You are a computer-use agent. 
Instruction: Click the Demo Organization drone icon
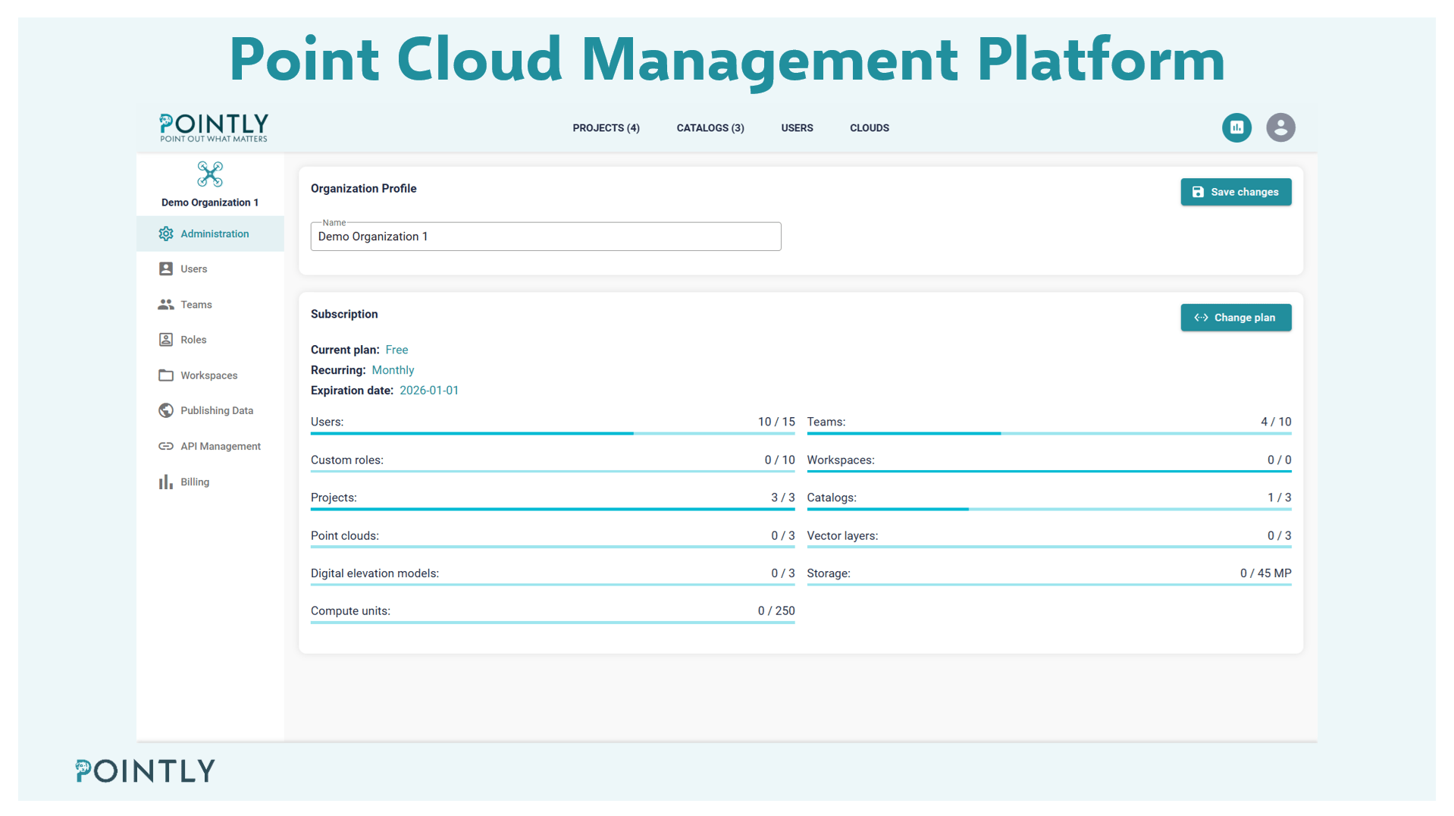click(210, 174)
